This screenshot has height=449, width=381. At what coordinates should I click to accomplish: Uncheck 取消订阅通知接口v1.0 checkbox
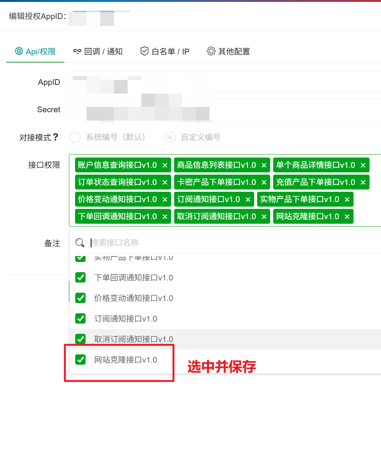pyautogui.click(x=80, y=339)
